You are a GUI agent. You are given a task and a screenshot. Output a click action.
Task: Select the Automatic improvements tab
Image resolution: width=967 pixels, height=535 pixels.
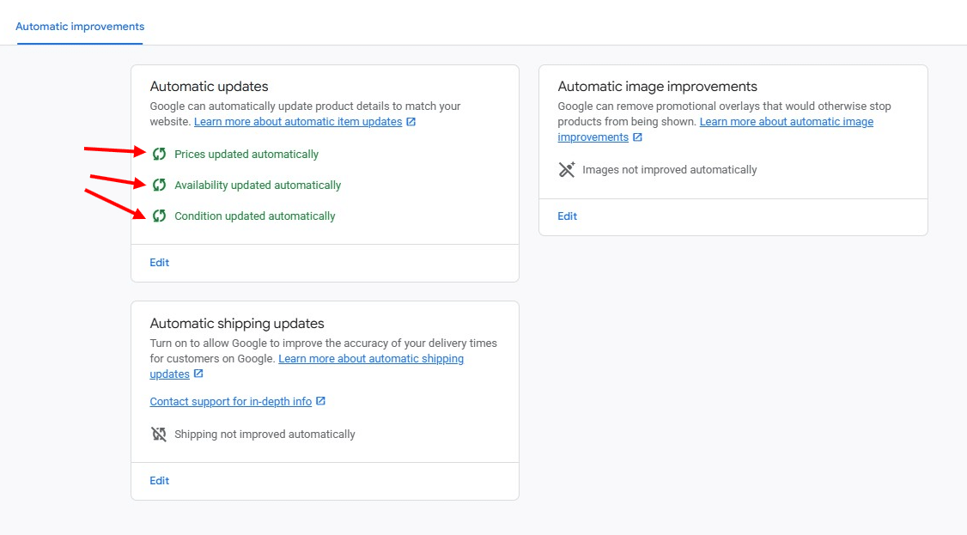79,26
